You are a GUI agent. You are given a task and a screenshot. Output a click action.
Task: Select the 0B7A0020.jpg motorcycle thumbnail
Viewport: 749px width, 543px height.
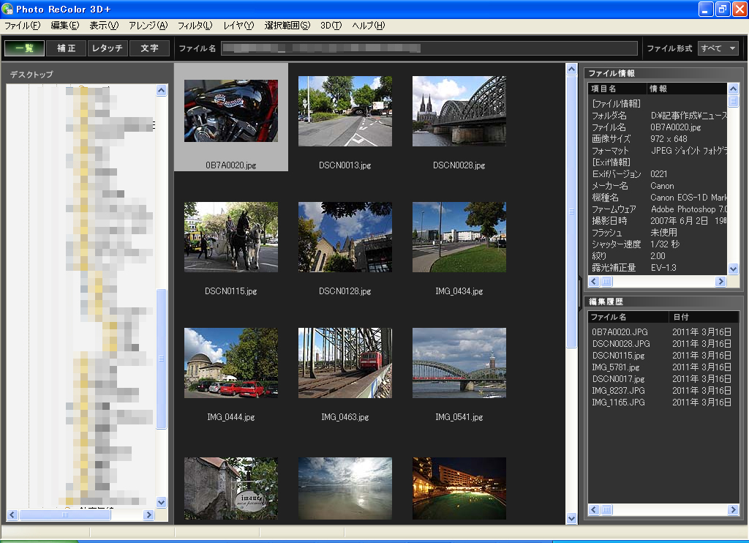point(230,111)
